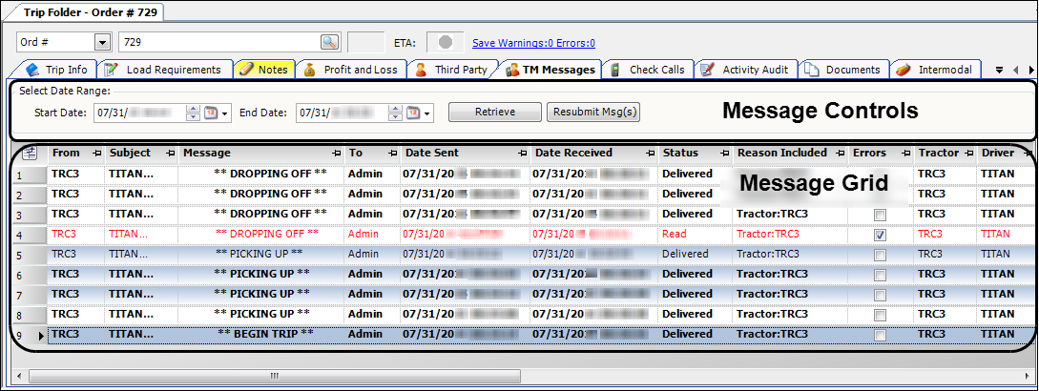Screen dimensions: 1039x391
Task: Open the Start Date calendar dropdown
Action: (x=218, y=113)
